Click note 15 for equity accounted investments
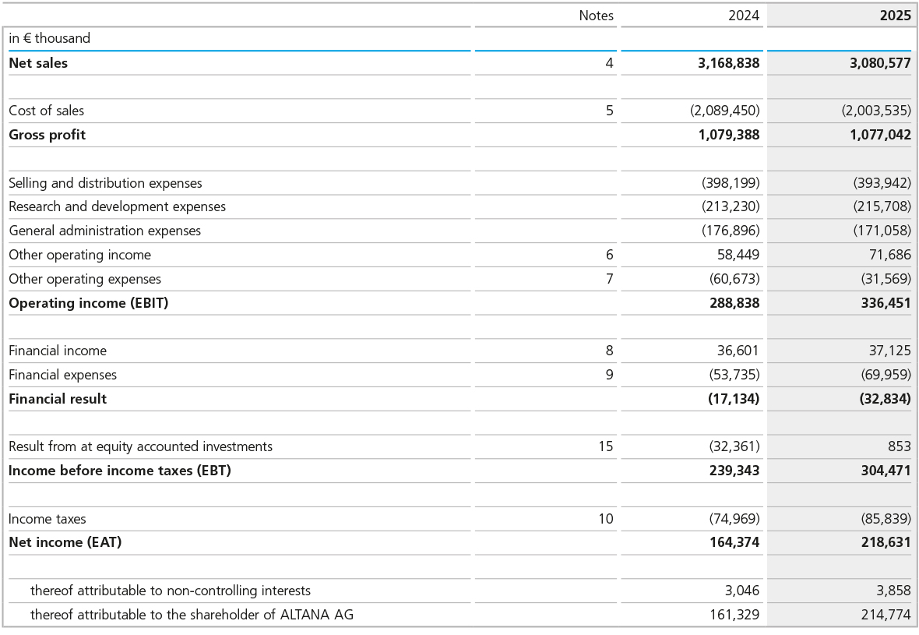This screenshot has height=635, width=919. pyautogui.click(x=605, y=446)
